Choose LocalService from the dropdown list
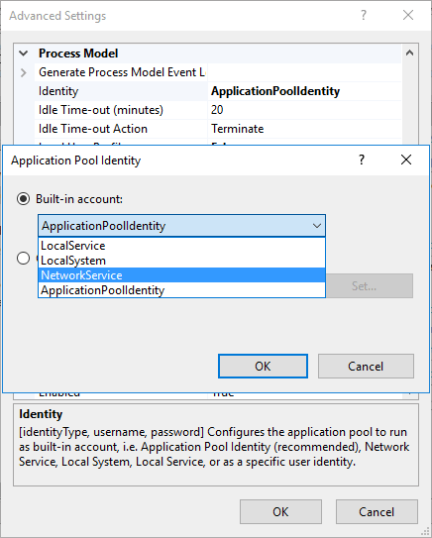The width and height of the screenshot is (432, 538). (x=181, y=246)
